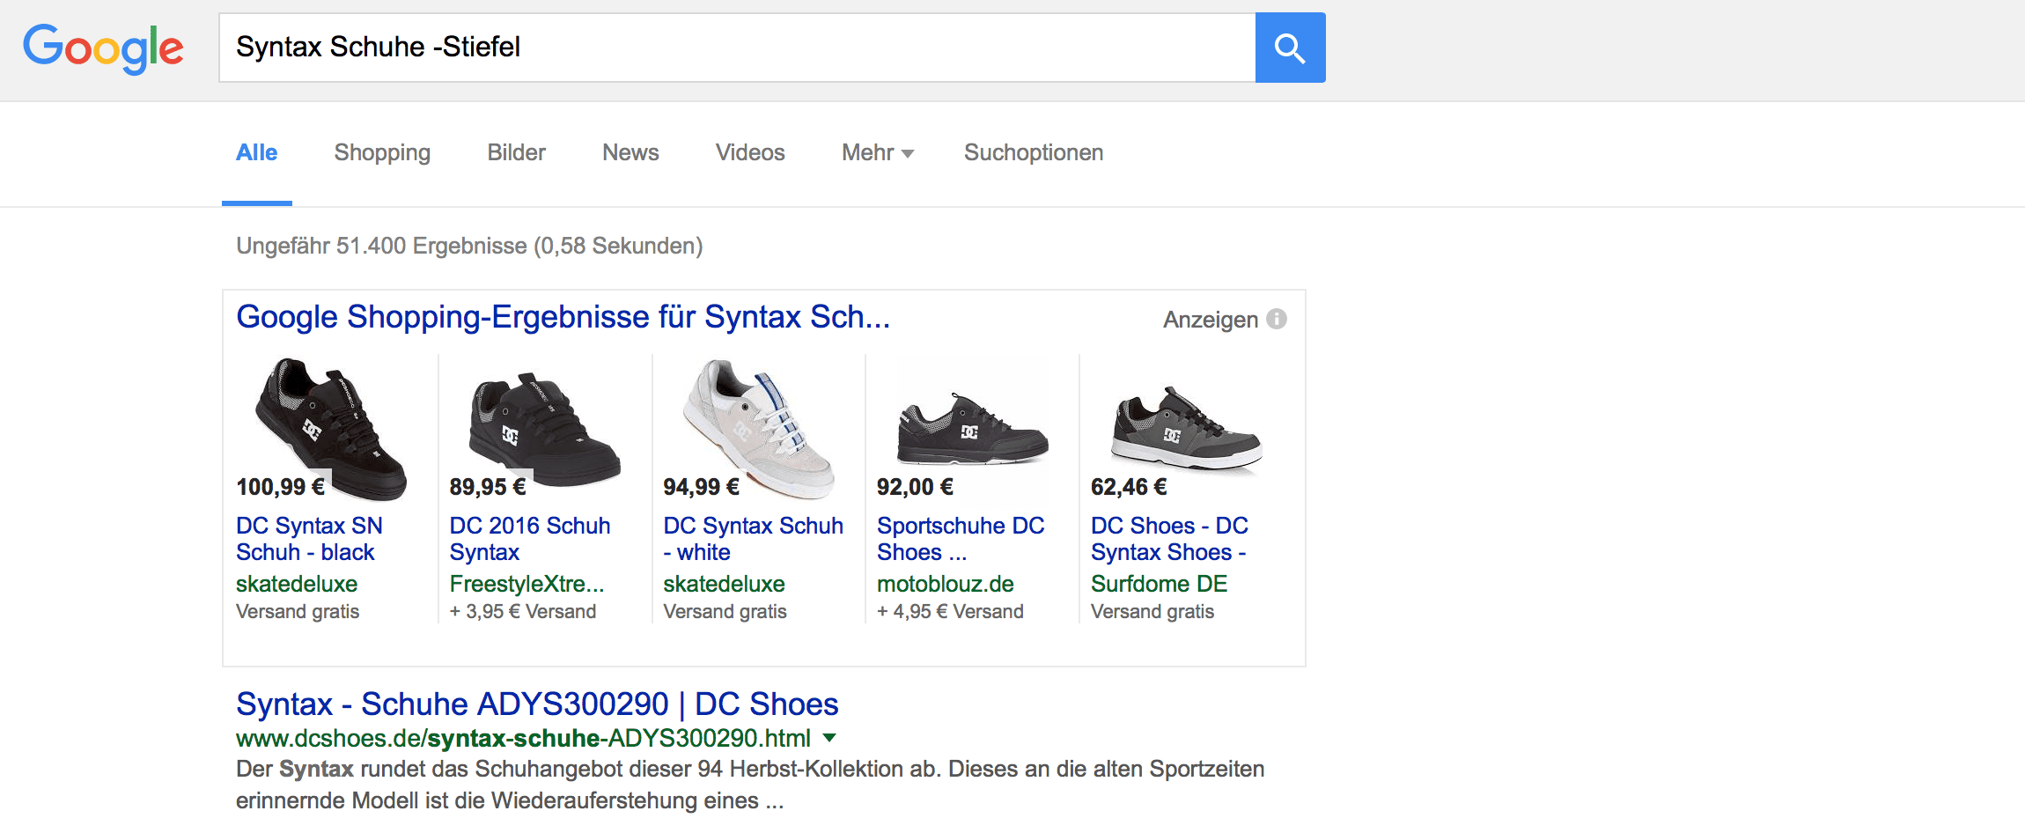Click the + 4,95 € Versand text
Screen dimensions: 2025x833
point(950,611)
